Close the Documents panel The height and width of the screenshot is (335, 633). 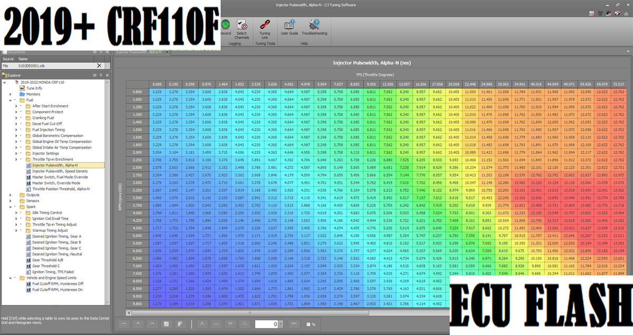coord(108,52)
